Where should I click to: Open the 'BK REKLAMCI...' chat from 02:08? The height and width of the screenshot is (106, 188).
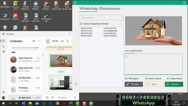25,79
